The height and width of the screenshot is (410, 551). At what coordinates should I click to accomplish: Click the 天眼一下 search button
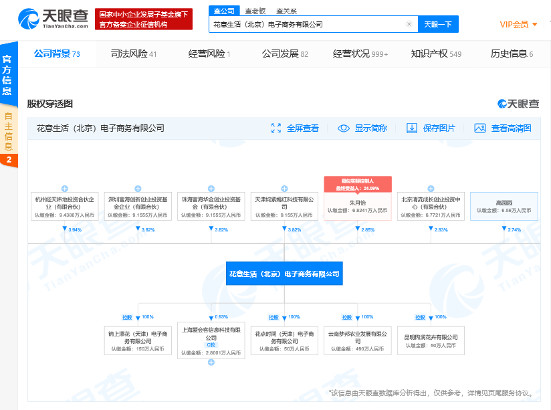click(x=438, y=24)
